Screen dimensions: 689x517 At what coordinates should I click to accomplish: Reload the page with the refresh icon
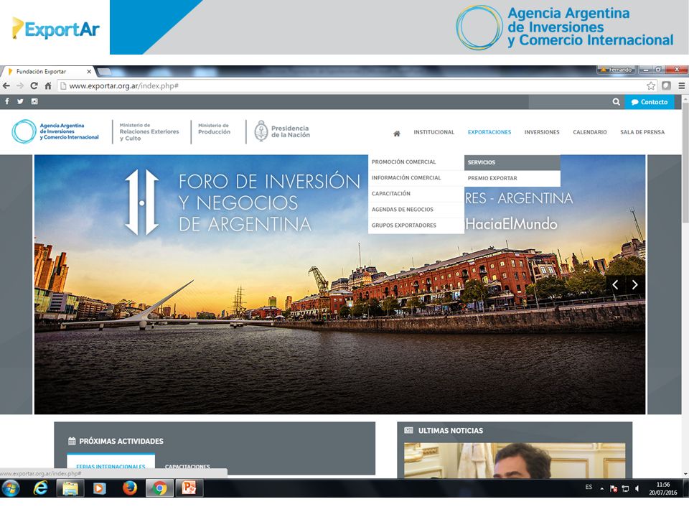34,85
